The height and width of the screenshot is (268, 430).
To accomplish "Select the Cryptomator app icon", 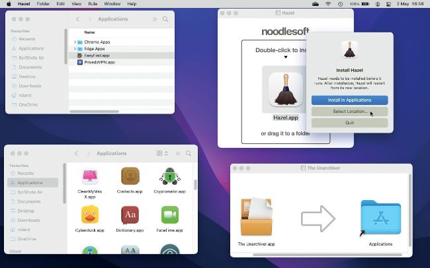I will [170, 176].
